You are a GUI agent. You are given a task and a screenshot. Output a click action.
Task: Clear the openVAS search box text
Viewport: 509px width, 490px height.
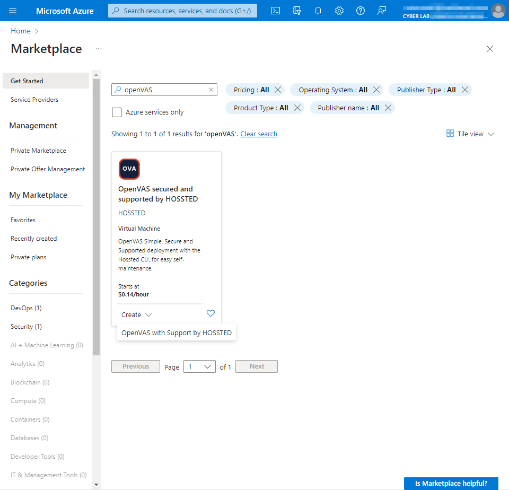[x=211, y=90]
